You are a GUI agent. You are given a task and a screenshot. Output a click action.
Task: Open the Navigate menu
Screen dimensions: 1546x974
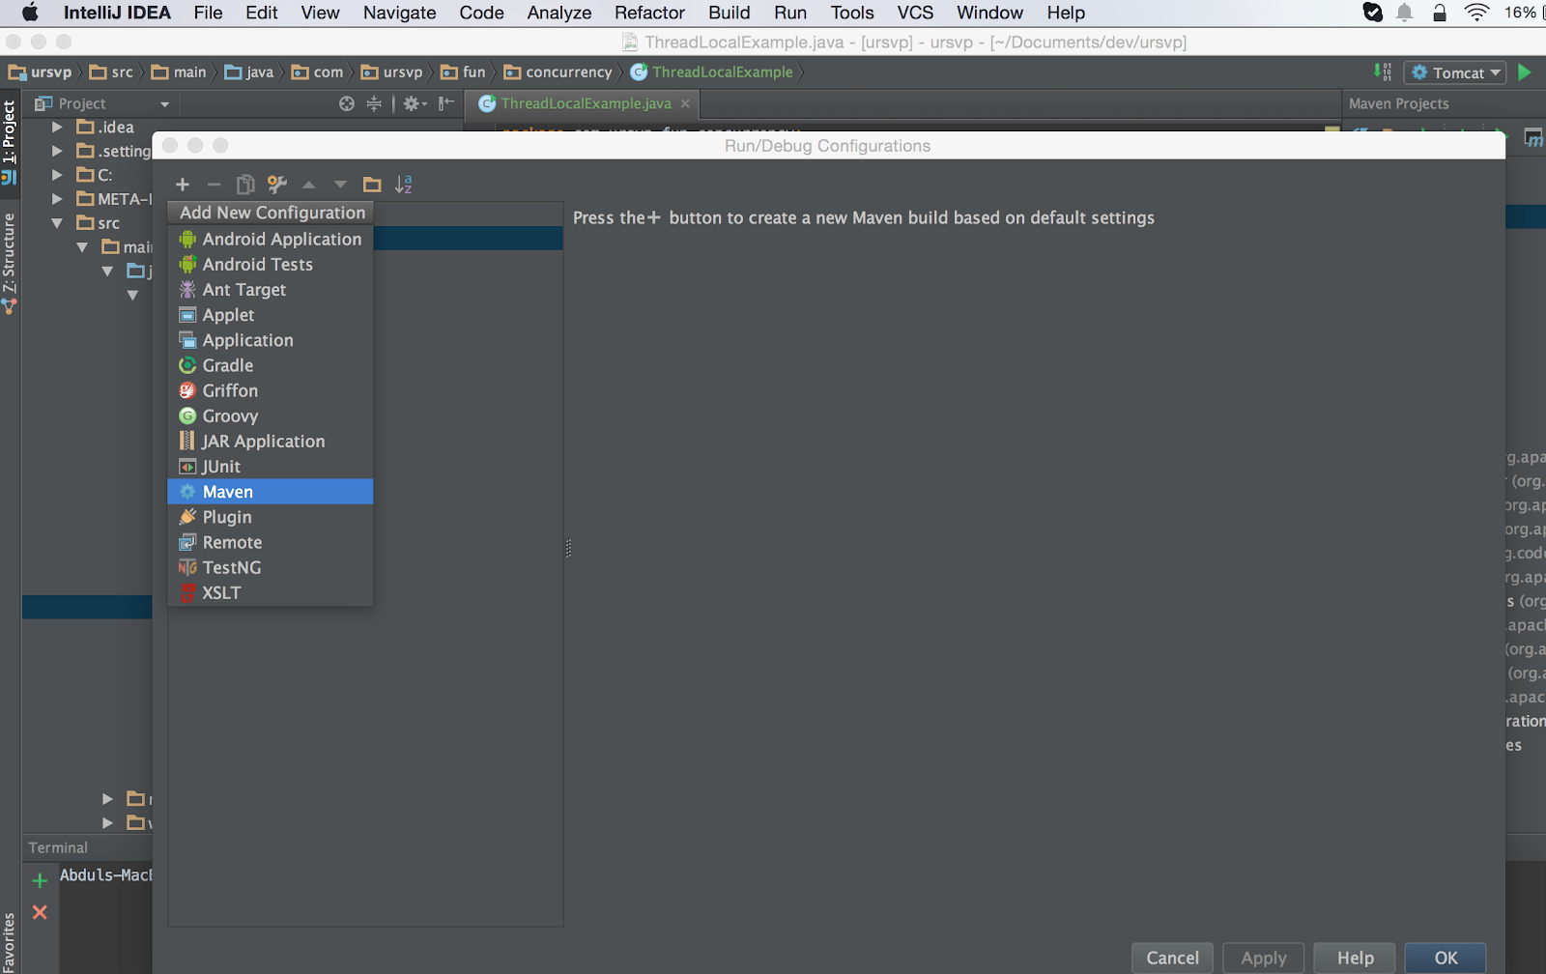pos(400,13)
